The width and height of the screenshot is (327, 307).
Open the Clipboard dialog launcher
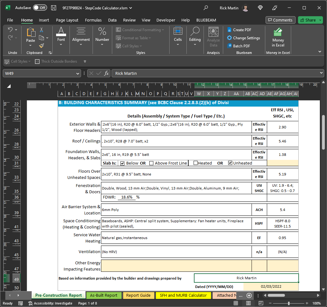(x=50, y=53)
